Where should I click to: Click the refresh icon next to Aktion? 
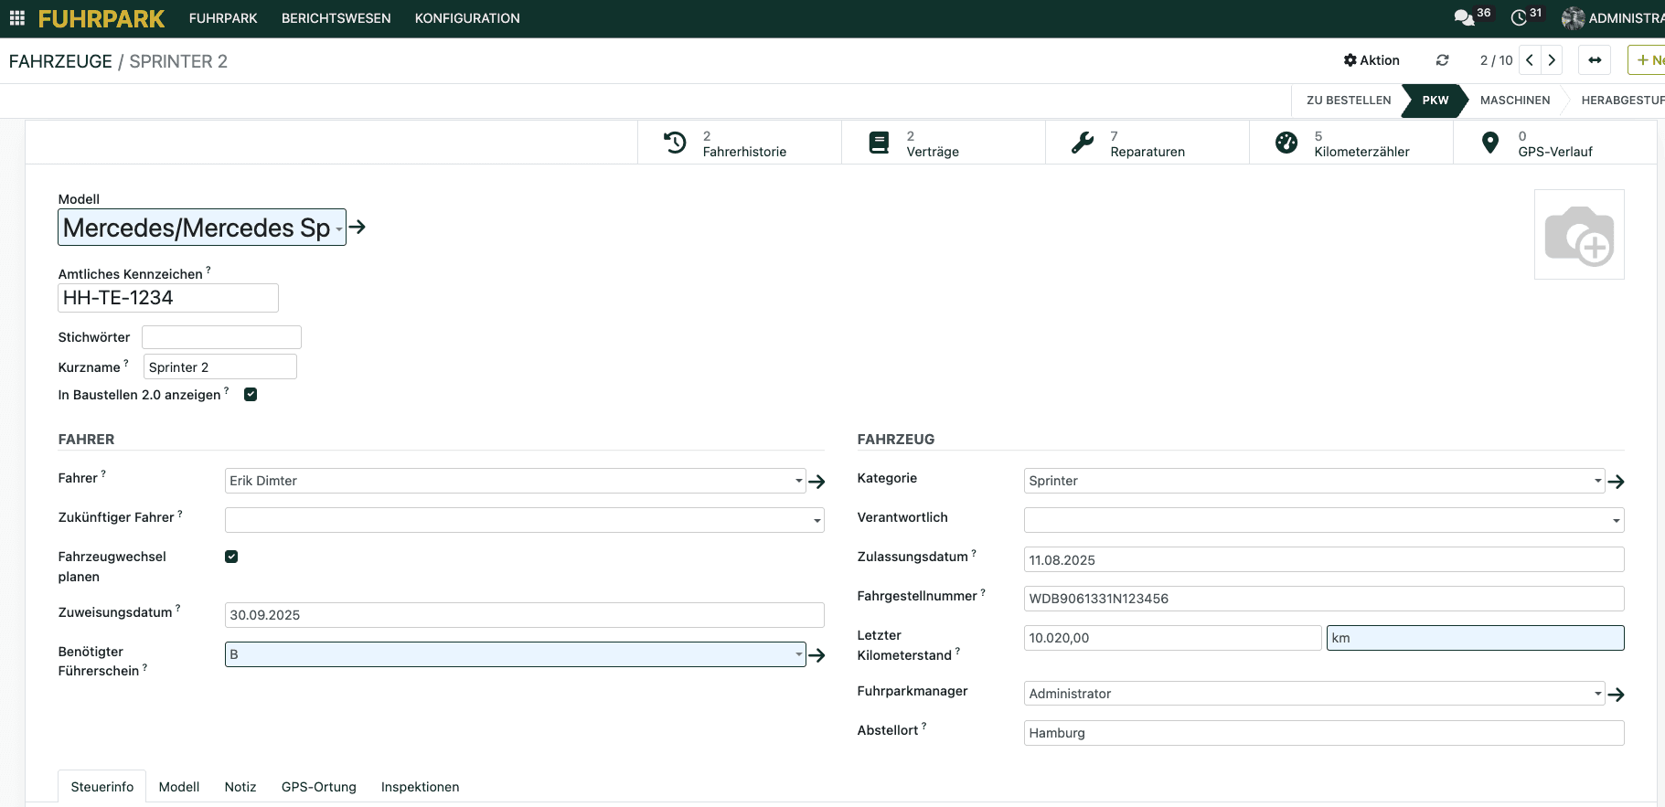(1442, 60)
